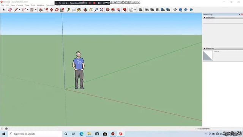
Task: Collapse the Entity Info panel
Action: [x=204, y=18]
